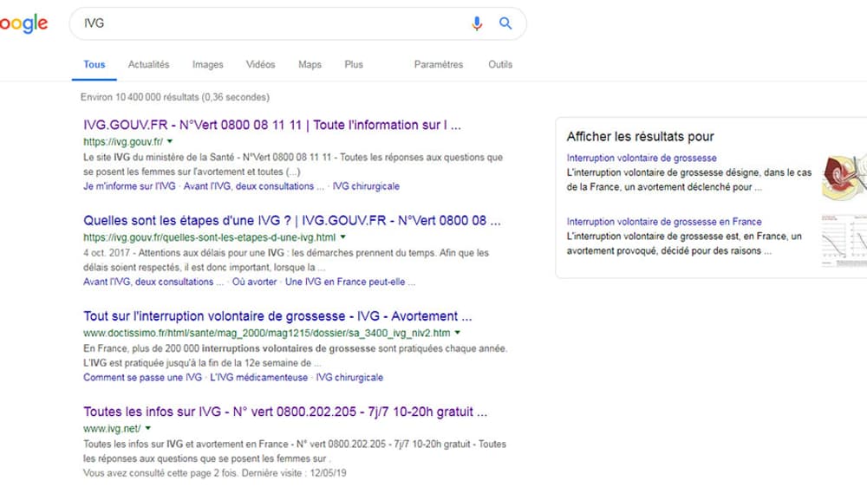The height and width of the screenshot is (487, 867).
Task: Open the IVG.GOUV.FR N°Vert result title
Action: (x=272, y=125)
